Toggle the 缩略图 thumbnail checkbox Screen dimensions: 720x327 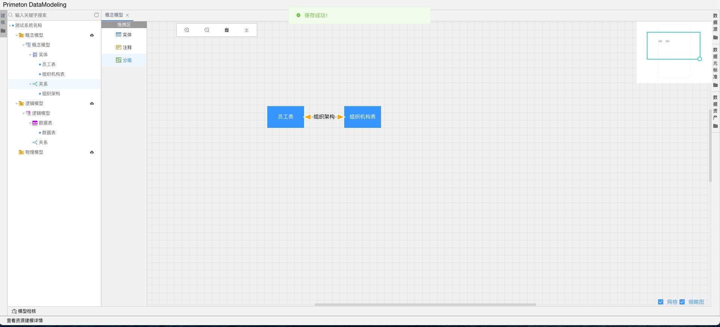point(682,302)
